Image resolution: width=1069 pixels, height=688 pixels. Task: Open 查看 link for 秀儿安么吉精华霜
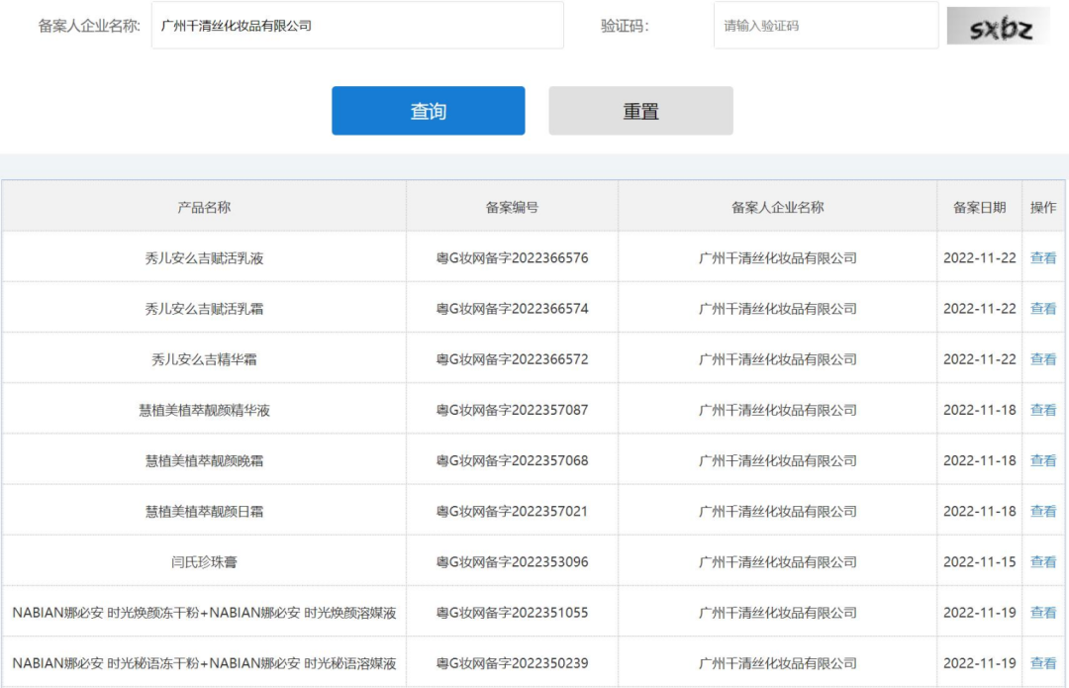(x=1043, y=359)
